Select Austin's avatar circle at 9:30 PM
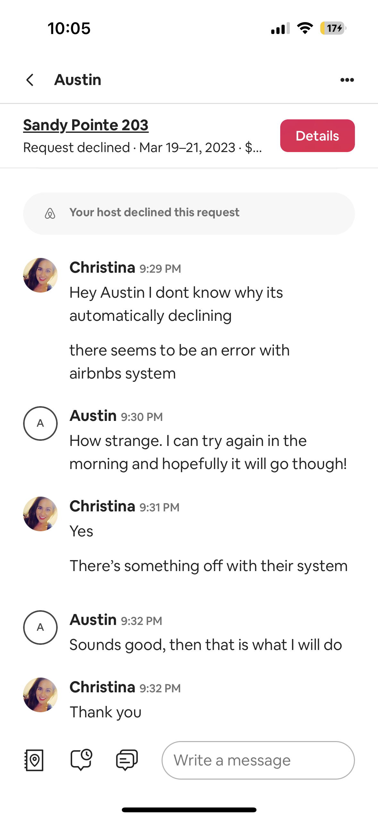The image size is (378, 820). click(x=40, y=423)
